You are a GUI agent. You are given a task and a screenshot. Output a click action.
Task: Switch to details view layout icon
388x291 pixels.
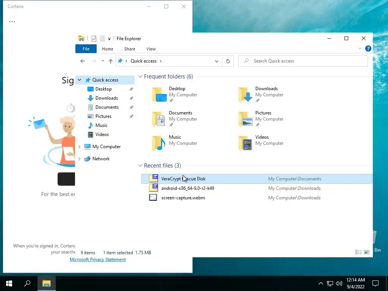[x=358, y=252]
